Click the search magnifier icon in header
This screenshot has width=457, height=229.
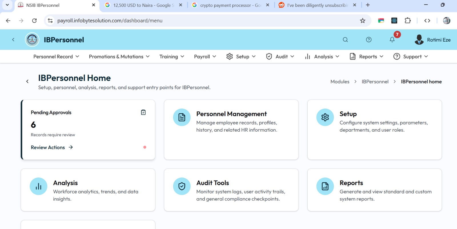(x=345, y=40)
